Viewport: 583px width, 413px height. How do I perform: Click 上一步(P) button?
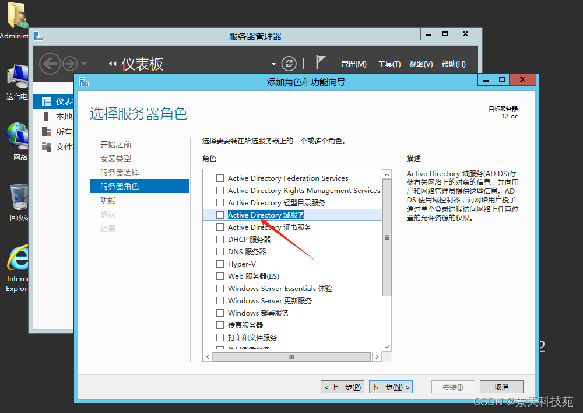(x=342, y=387)
